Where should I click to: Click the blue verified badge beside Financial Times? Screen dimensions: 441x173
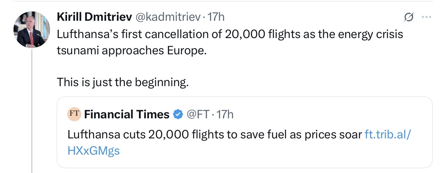pos(178,115)
